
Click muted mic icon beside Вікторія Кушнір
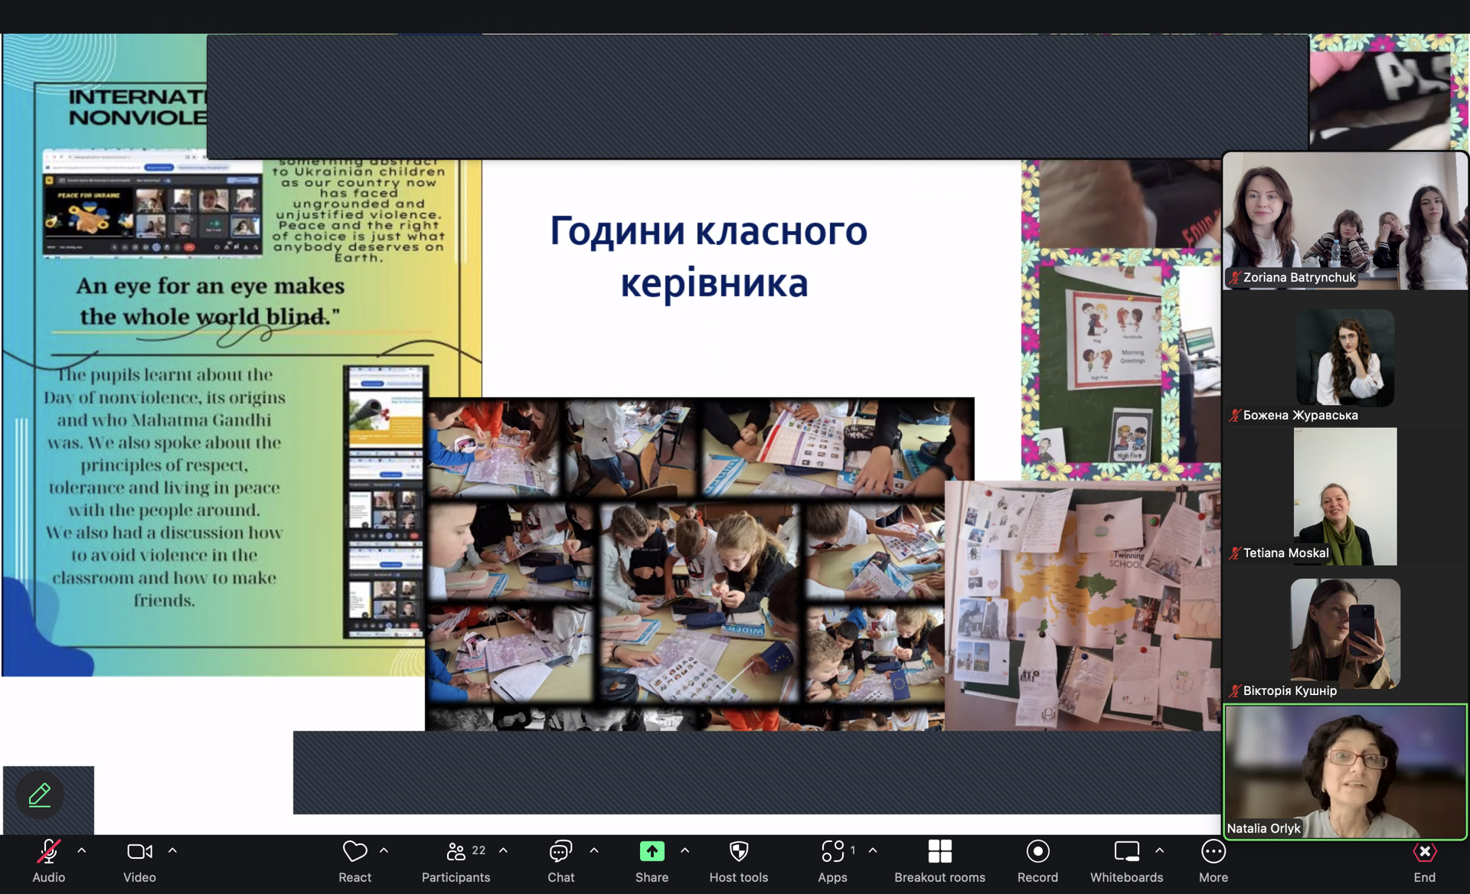[1234, 691]
